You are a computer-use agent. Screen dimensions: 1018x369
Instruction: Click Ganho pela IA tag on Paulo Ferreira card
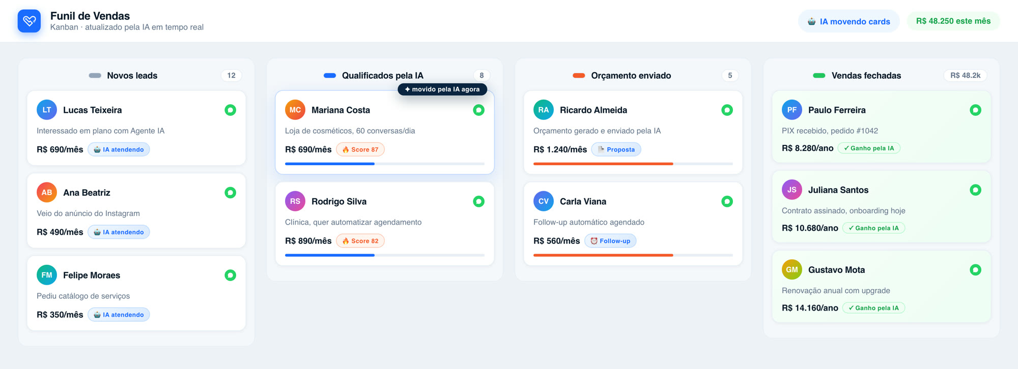click(869, 148)
